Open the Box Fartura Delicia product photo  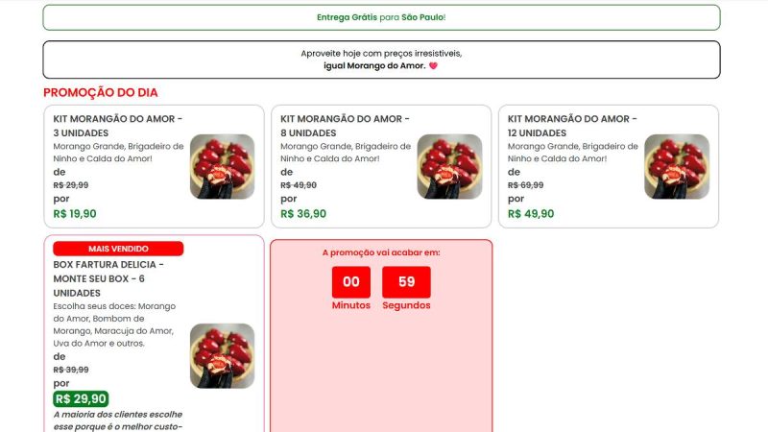pyautogui.click(x=223, y=355)
